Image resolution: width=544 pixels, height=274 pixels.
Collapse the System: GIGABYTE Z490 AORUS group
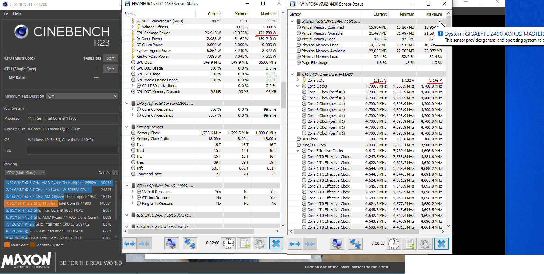(292, 21)
